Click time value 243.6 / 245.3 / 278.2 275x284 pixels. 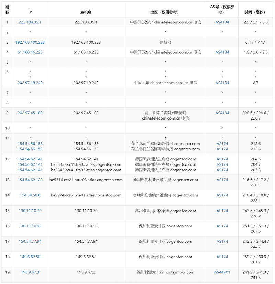tap(256, 213)
